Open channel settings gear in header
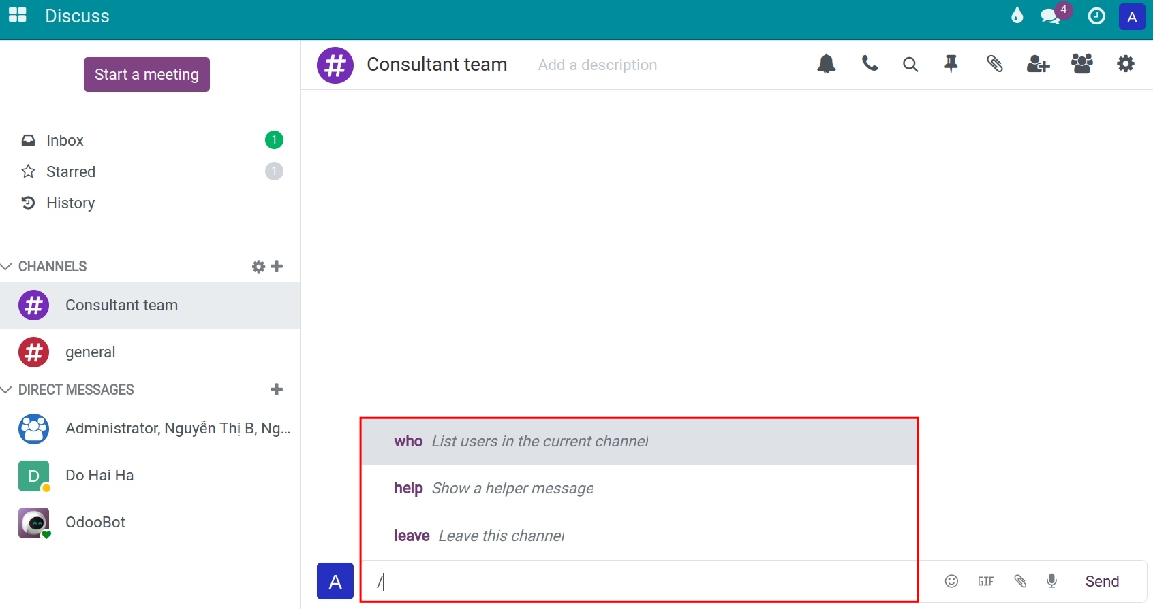This screenshot has width=1153, height=609. [1126, 64]
